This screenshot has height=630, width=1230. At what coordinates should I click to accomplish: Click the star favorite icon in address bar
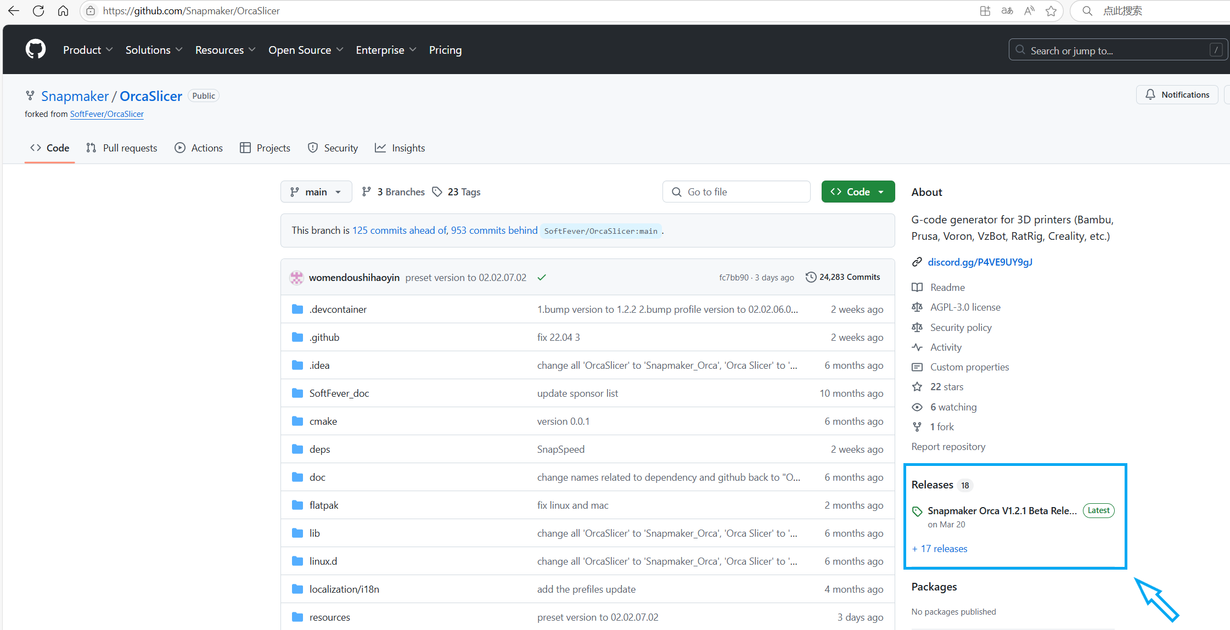pyautogui.click(x=1051, y=11)
